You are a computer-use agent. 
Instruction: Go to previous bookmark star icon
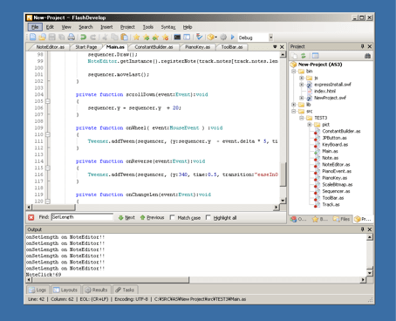pyautogui.click(x=156, y=38)
